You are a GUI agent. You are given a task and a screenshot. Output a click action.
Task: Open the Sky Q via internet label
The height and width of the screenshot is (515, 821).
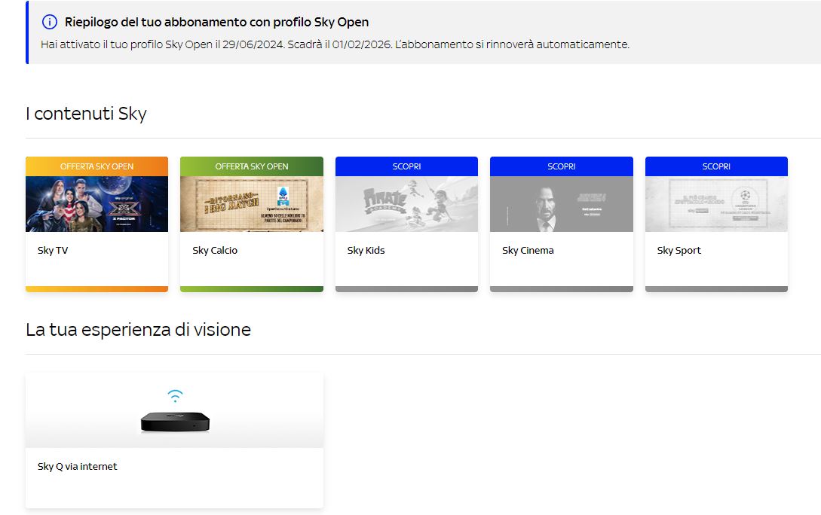[78, 466]
